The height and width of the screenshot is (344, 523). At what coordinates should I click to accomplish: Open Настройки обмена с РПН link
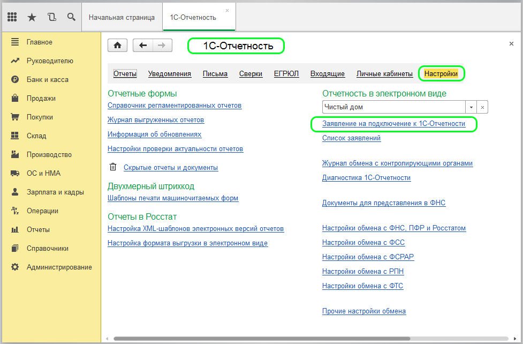click(363, 272)
